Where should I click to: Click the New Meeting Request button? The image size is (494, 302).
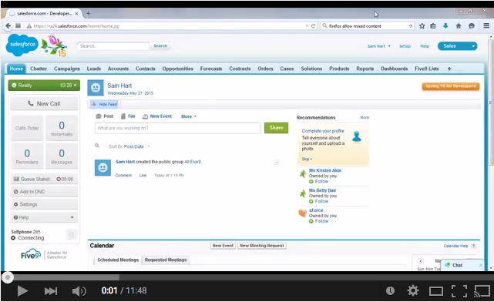(262, 246)
